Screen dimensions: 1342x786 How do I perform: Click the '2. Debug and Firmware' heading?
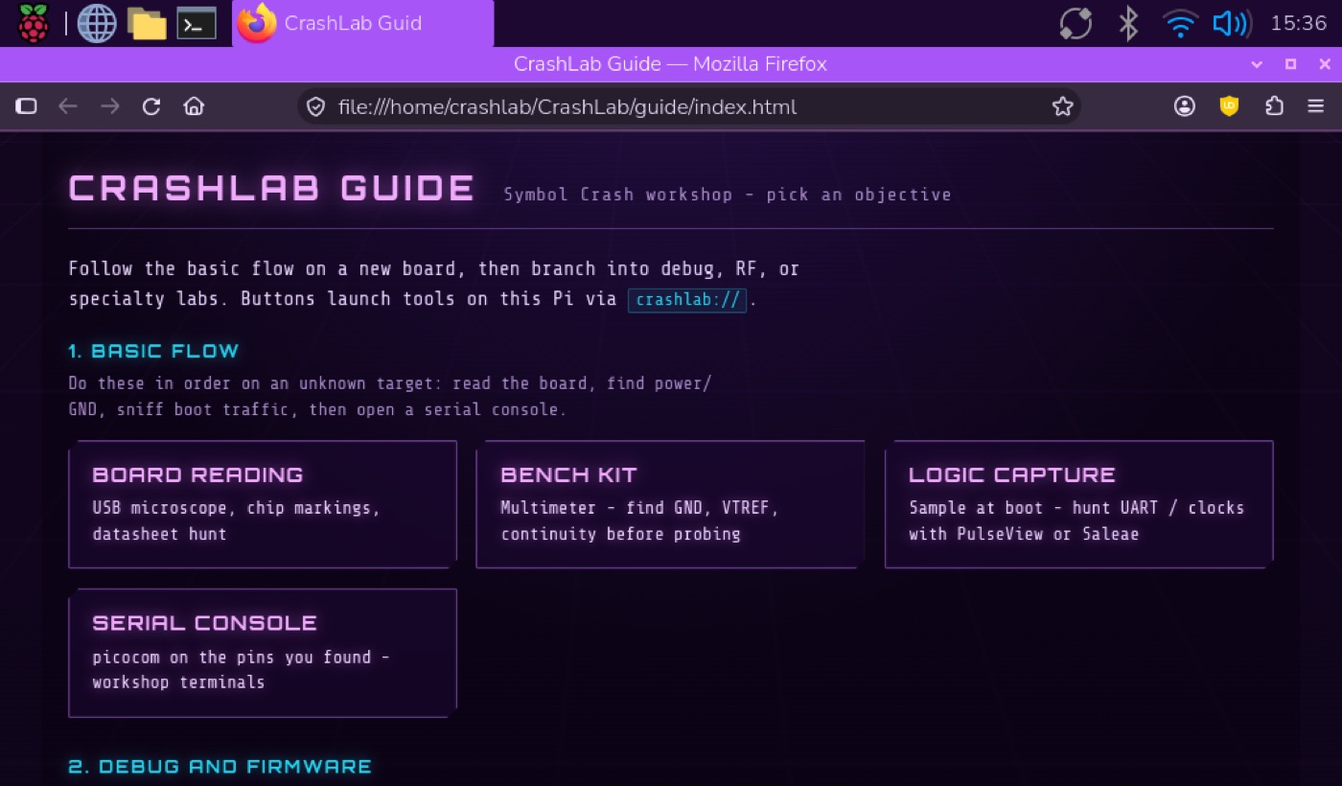pos(220,767)
